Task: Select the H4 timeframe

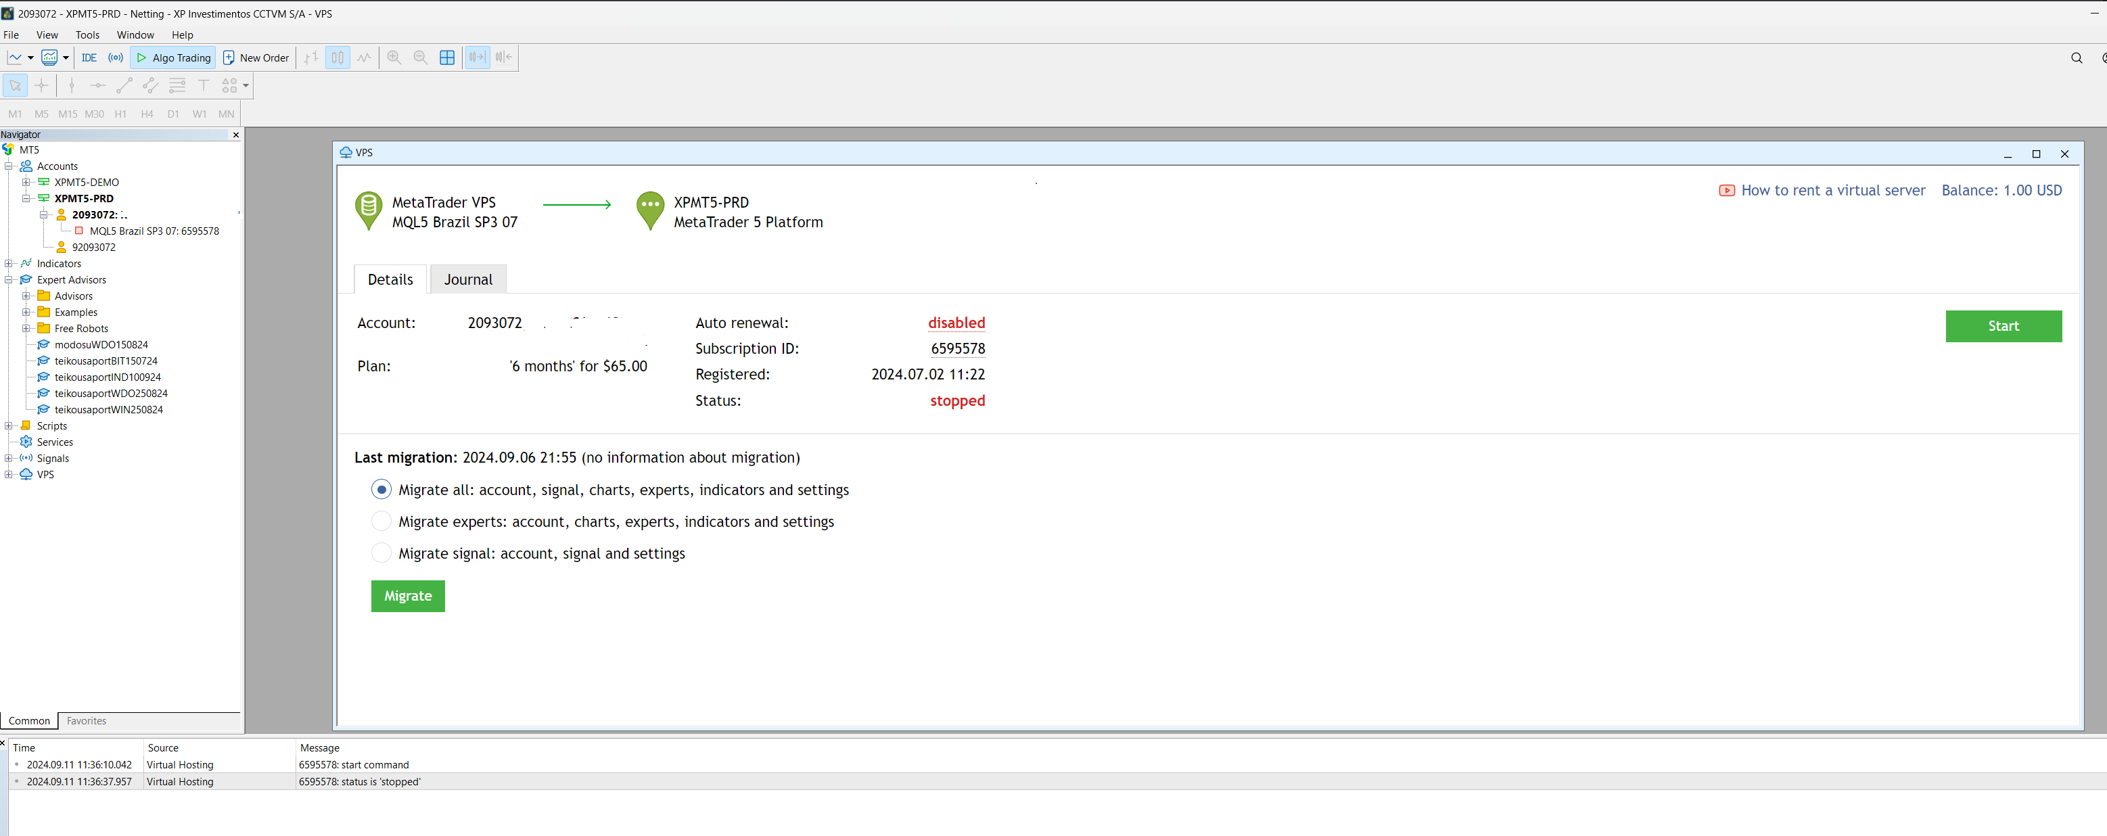Action: click(x=147, y=114)
